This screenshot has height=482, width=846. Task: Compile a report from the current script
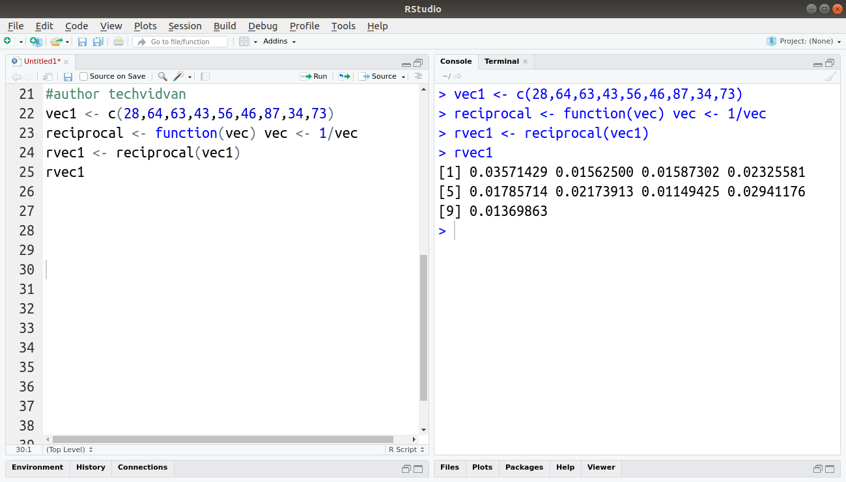pos(204,76)
